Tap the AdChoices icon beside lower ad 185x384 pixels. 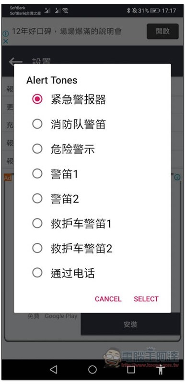177,177
